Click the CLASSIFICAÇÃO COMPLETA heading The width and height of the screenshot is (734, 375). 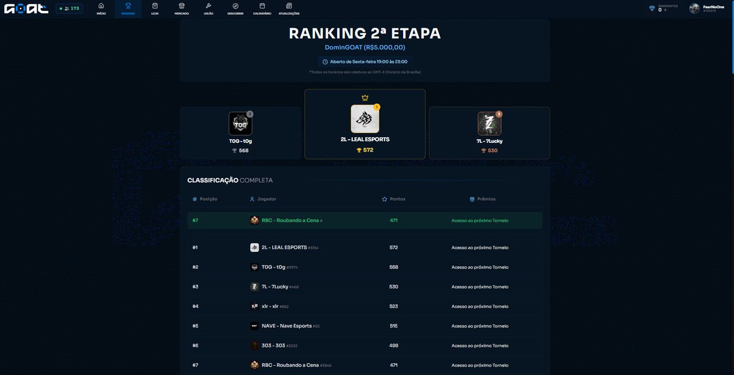coord(230,180)
